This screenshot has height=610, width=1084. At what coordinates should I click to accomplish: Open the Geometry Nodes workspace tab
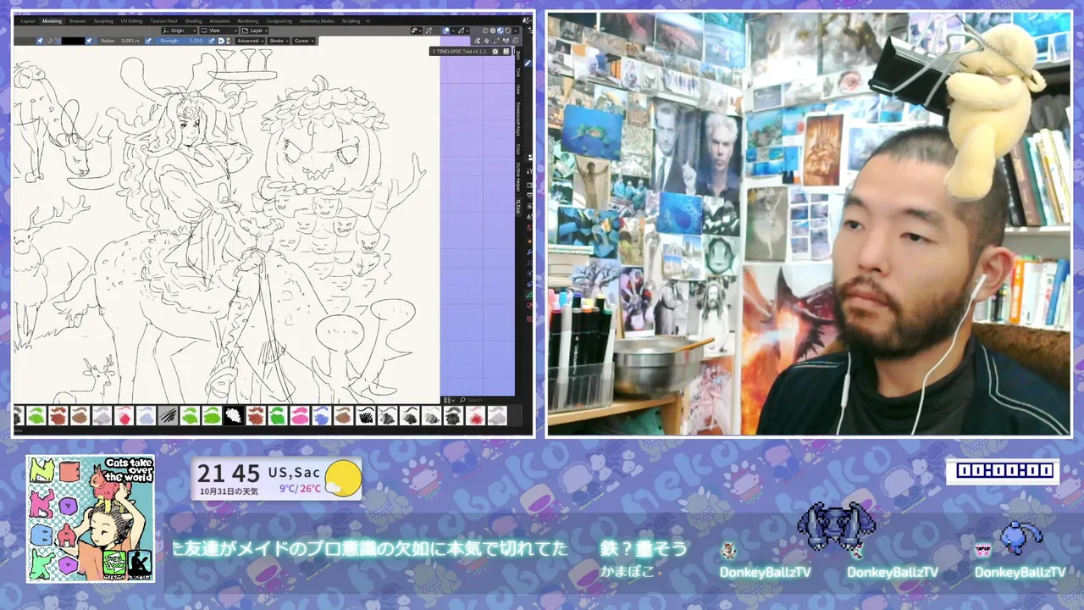coord(317,20)
